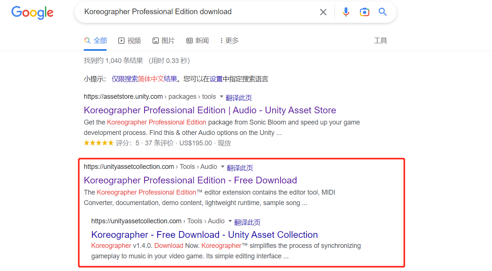Open the 更多 menu
492x271 pixels.
tap(229, 41)
